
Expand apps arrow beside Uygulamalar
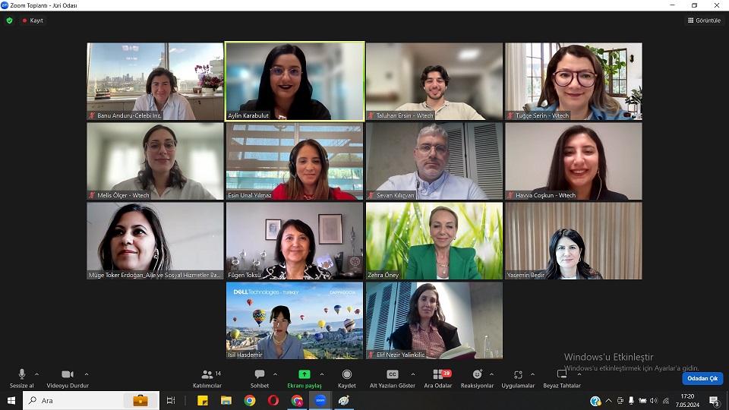pyautogui.click(x=532, y=374)
